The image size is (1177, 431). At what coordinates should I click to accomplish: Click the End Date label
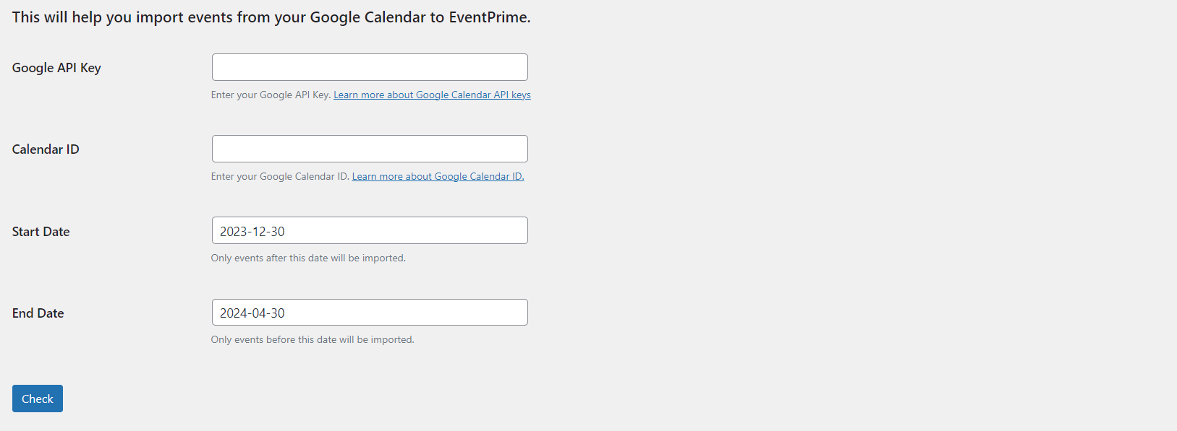point(38,313)
